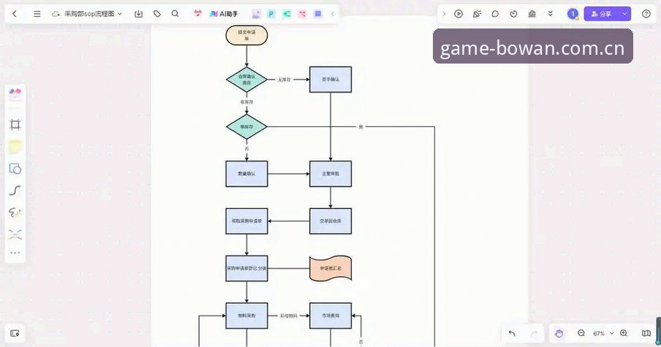Click the purple 分享 share button
Viewport: 661px width, 347px height.
(601, 14)
